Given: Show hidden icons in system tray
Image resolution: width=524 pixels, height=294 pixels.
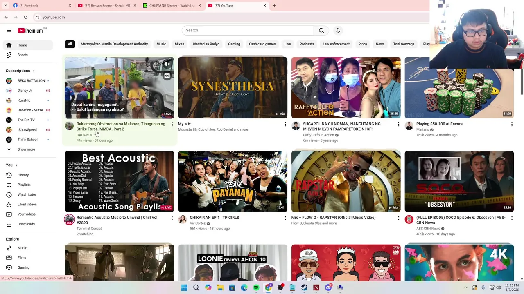Looking at the screenshot, I should [465, 287].
